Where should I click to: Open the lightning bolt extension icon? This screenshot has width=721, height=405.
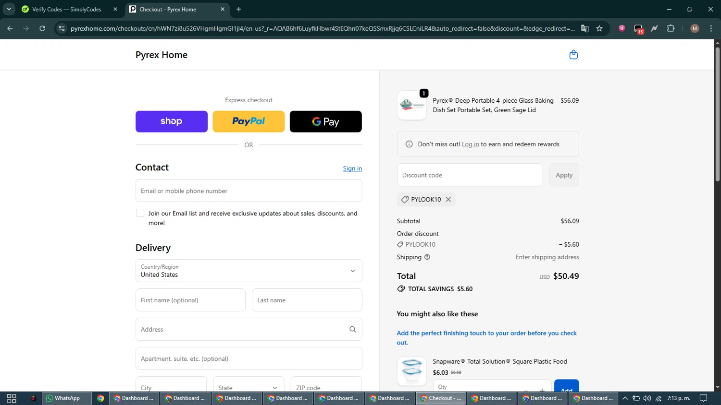point(654,28)
